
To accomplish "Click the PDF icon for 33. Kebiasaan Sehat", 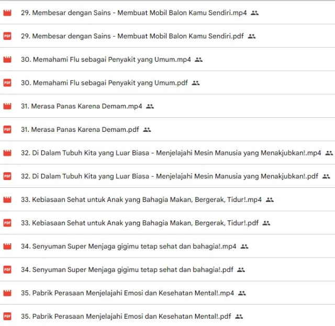I will pyautogui.click(x=7, y=223).
